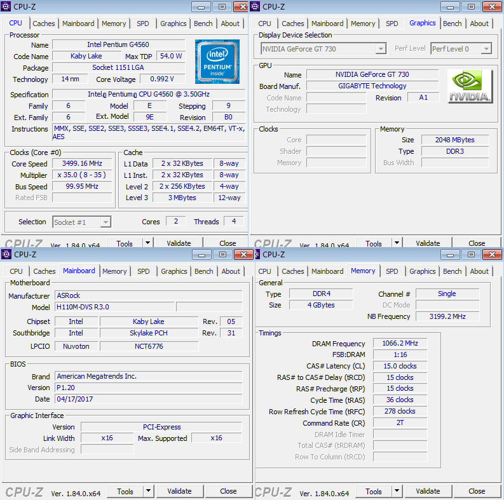Select Caches tab in Mainboard window

tap(44, 271)
